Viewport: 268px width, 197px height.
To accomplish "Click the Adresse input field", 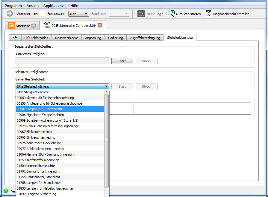I will pyautogui.click(x=39, y=14).
